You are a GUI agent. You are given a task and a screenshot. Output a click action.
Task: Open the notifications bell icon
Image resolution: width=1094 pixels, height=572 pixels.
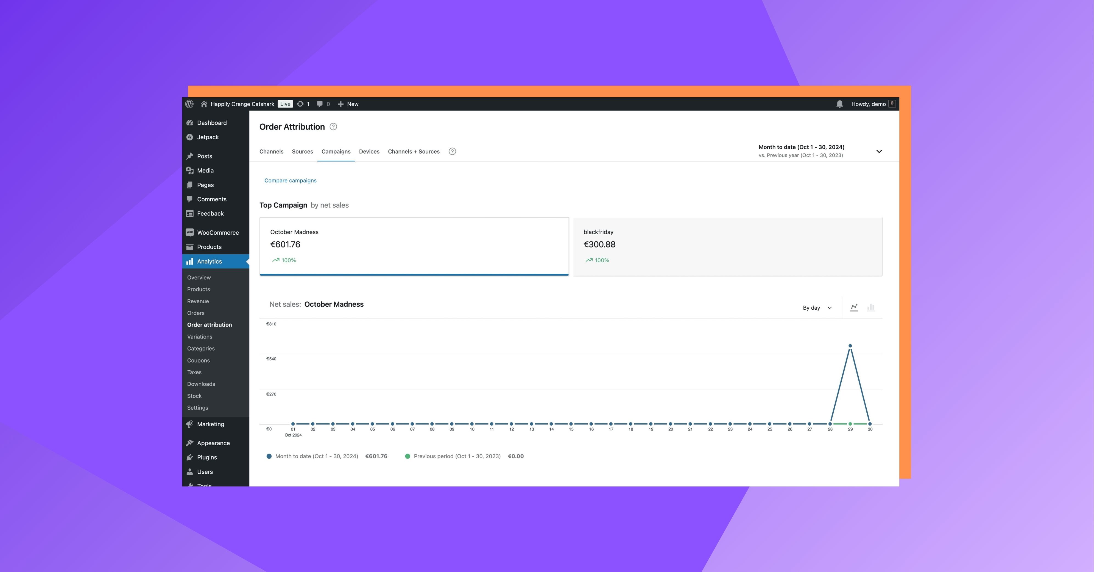840,104
